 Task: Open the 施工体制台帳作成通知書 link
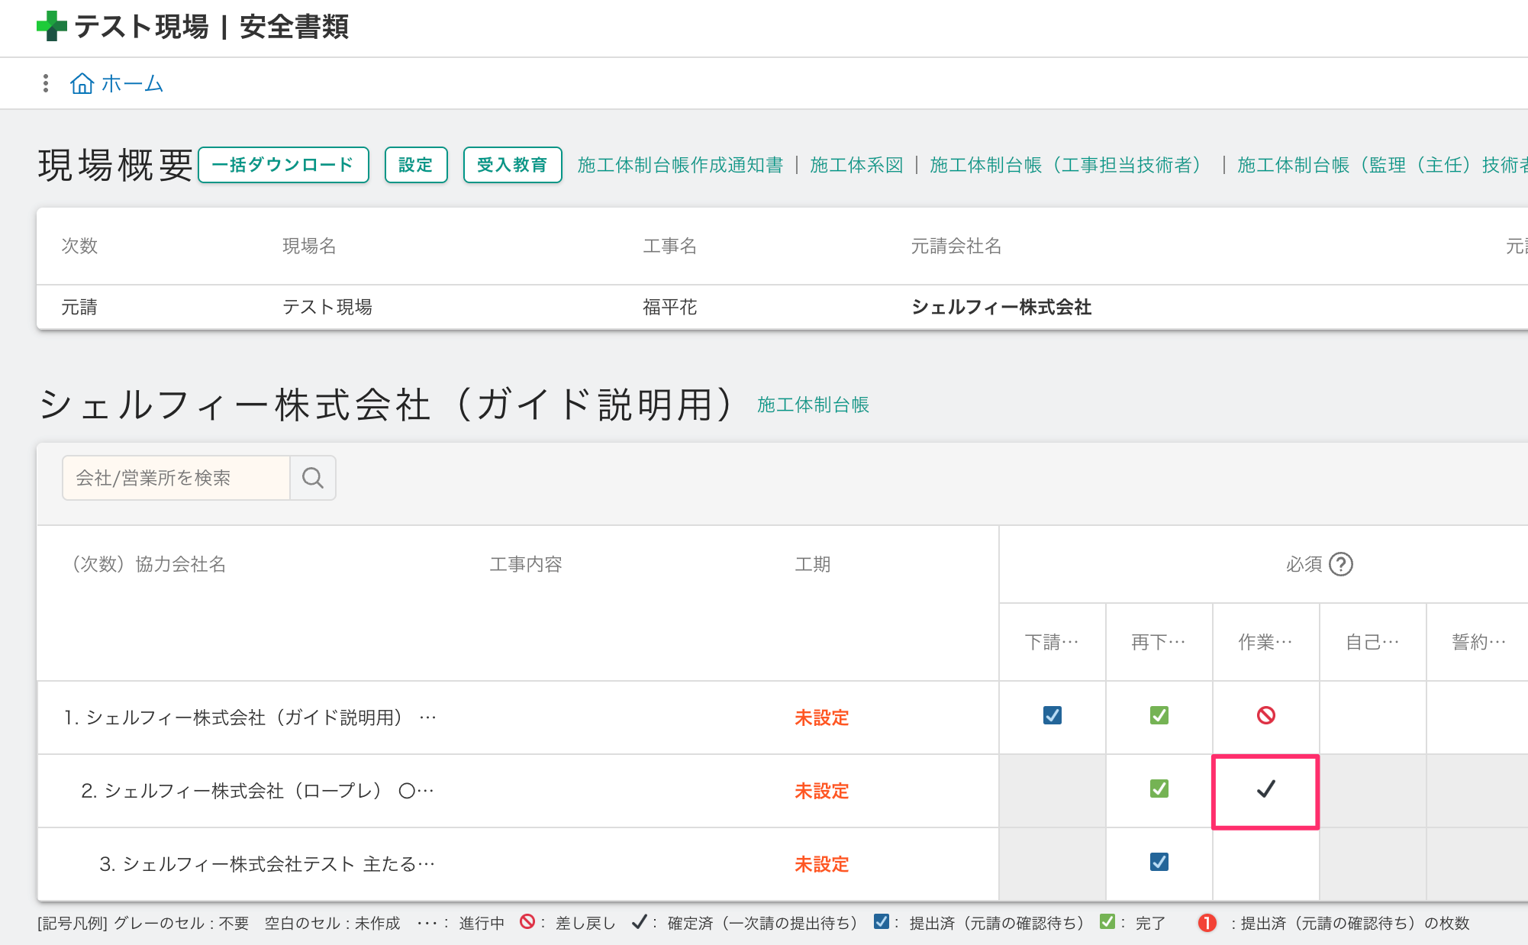click(x=680, y=165)
